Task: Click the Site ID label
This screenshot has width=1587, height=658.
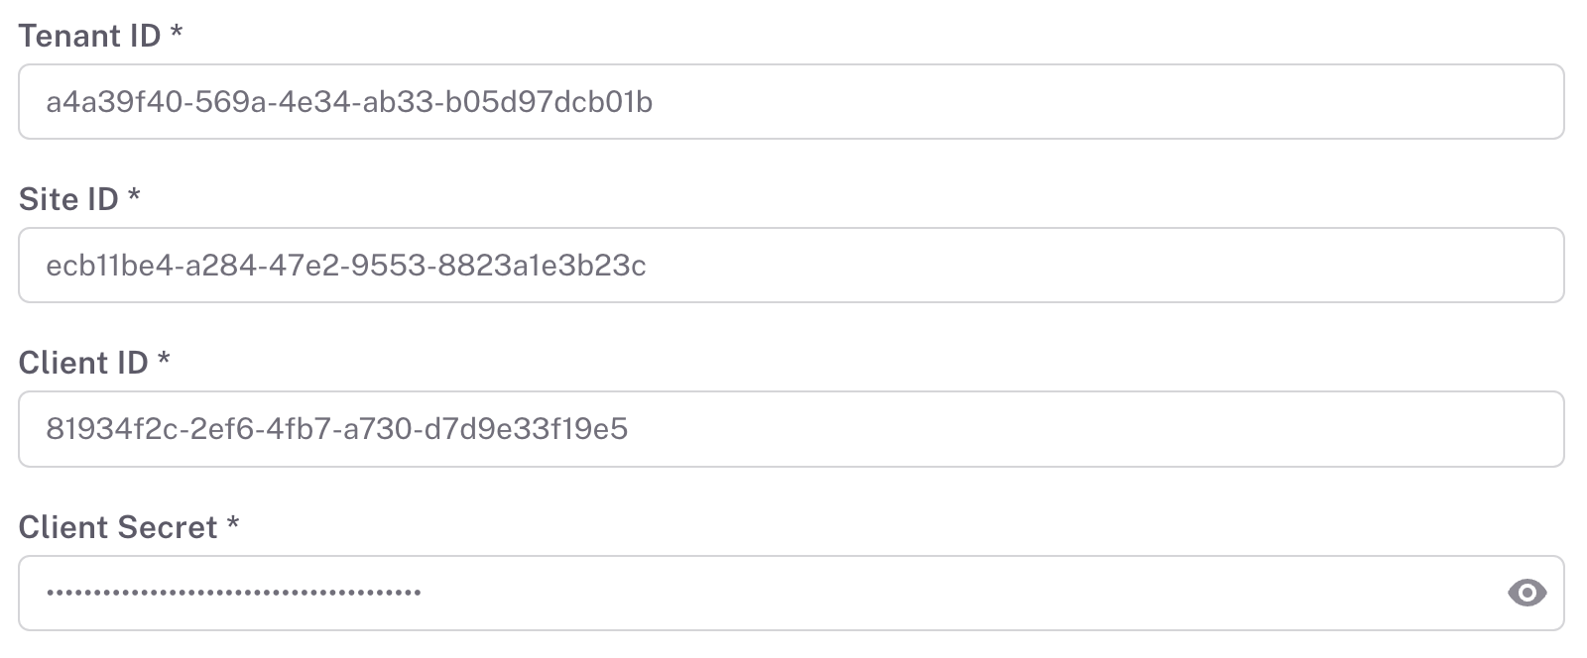Action: click(68, 200)
